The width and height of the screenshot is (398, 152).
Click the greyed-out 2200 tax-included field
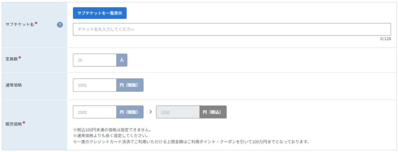(178, 112)
